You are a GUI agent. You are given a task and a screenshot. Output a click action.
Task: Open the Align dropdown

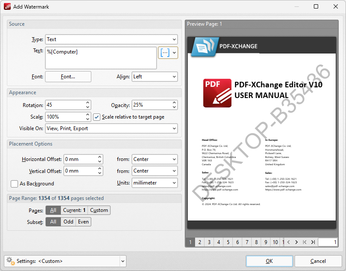click(x=155, y=77)
